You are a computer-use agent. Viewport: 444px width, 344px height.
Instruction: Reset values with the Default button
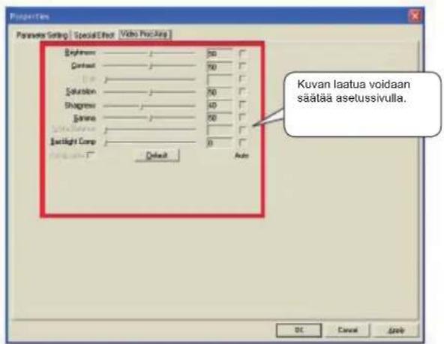(157, 156)
